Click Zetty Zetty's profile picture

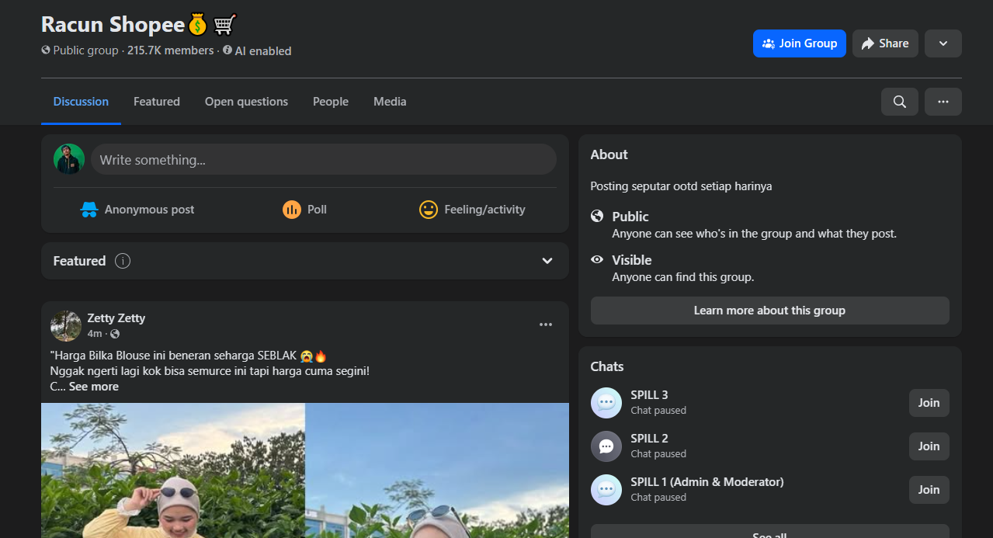[66, 326]
